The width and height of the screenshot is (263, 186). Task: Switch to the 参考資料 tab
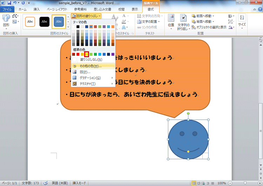(x=80, y=9)
